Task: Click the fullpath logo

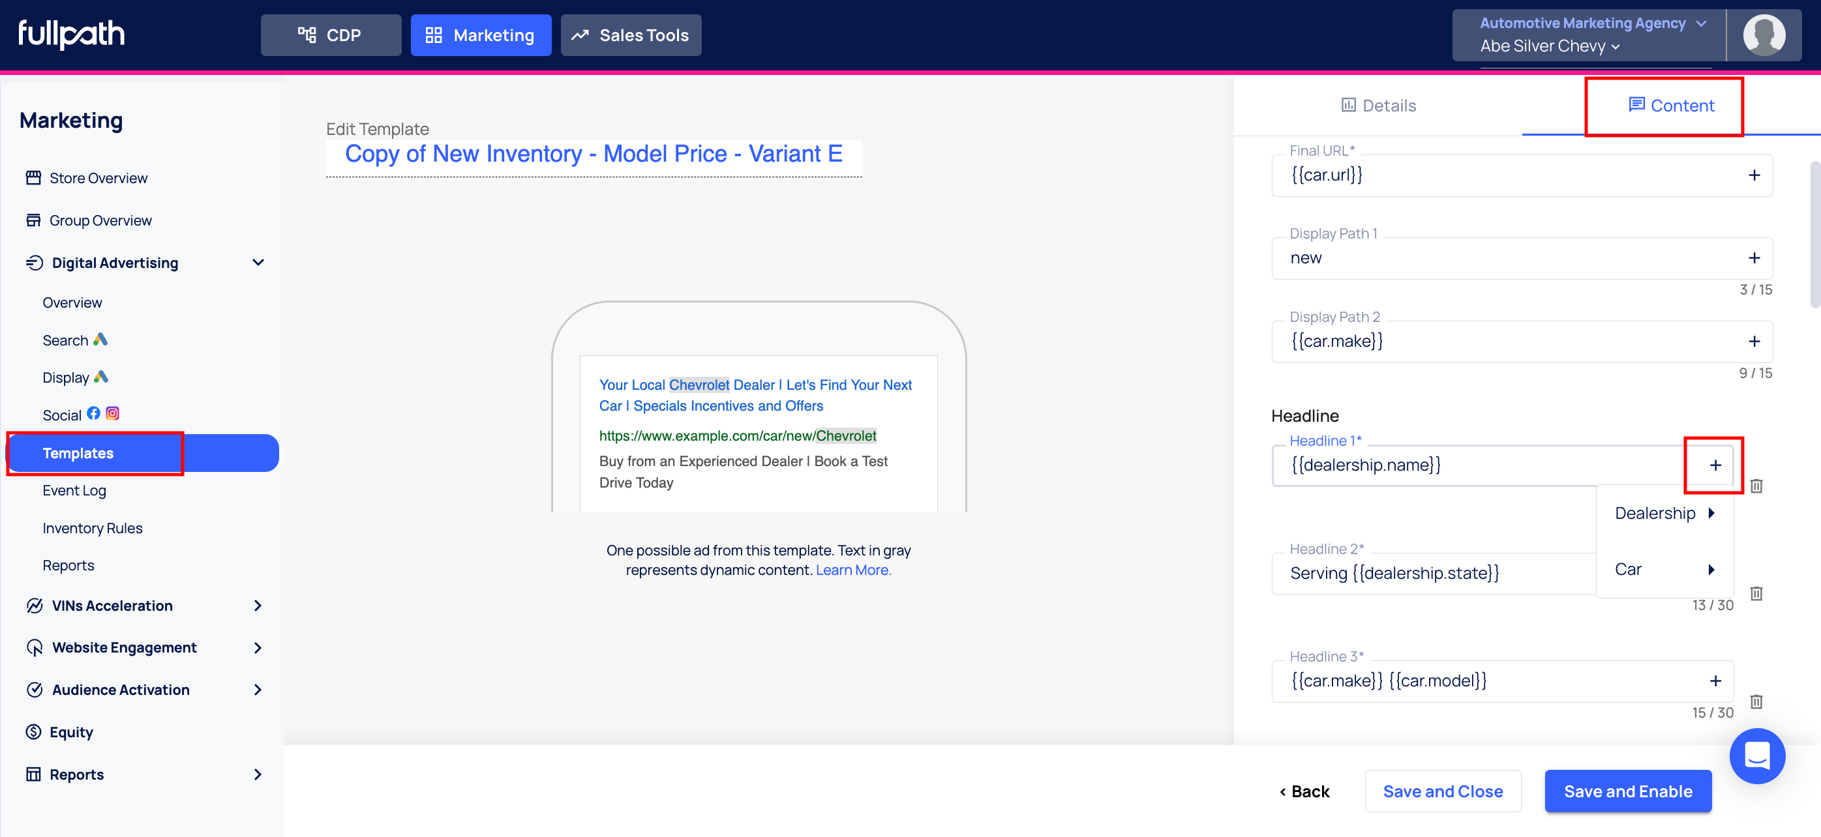Action: [71, 34]
